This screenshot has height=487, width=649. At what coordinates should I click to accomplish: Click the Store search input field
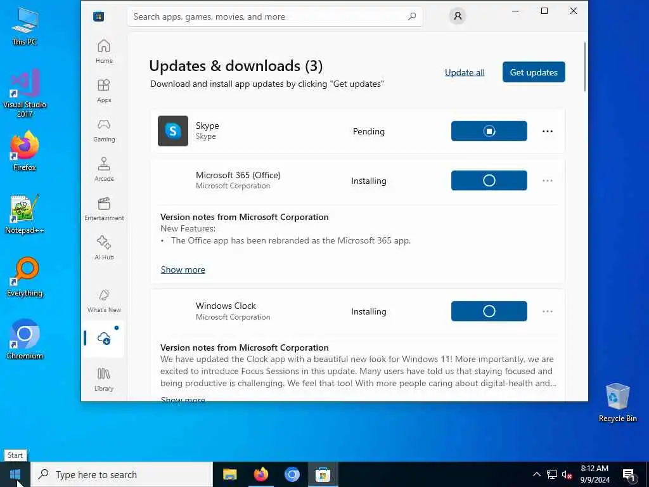point(275,16)
